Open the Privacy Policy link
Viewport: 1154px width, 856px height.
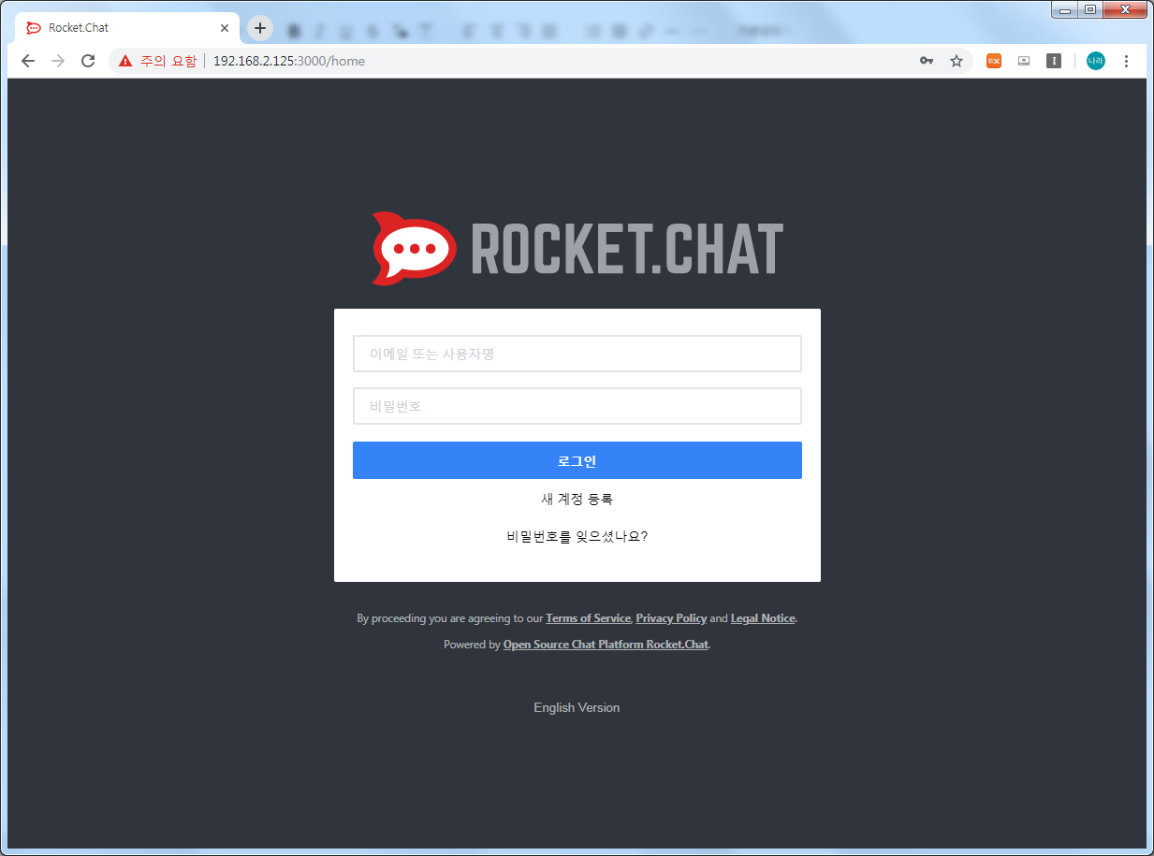point(671,618)
